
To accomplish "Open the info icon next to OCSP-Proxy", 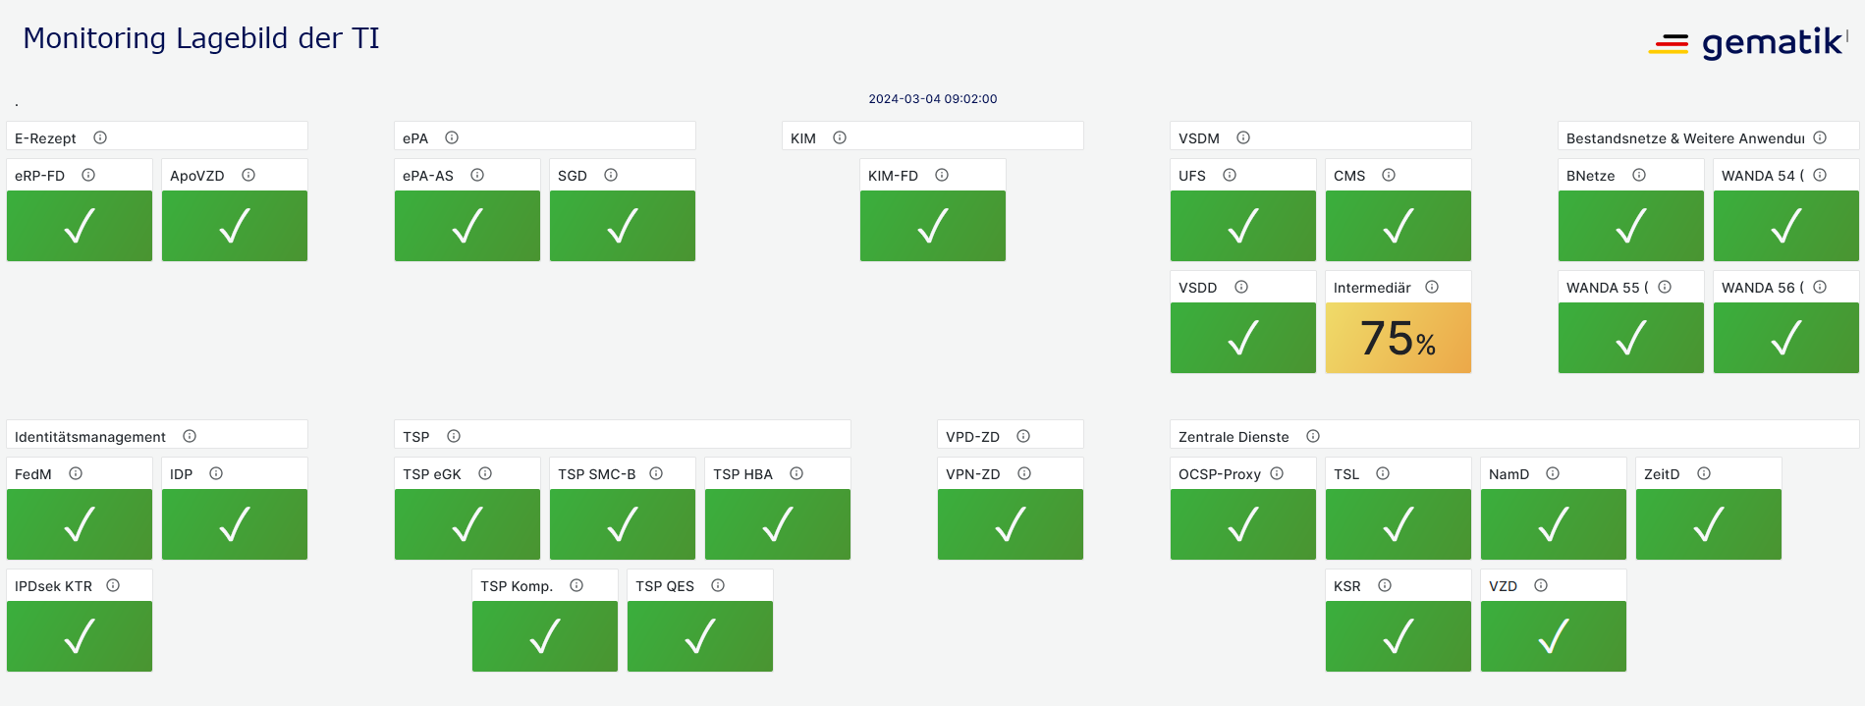I will pos(1277,473).
